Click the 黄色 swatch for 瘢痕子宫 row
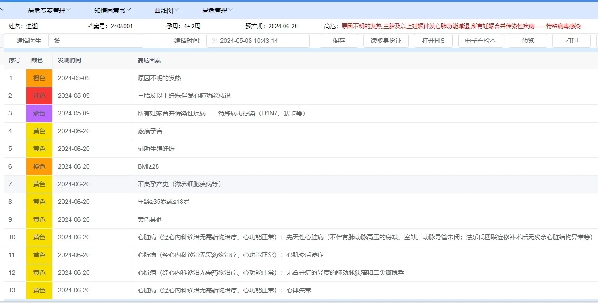Viewport: 598px width, 303px height. [x=39, y=131]
